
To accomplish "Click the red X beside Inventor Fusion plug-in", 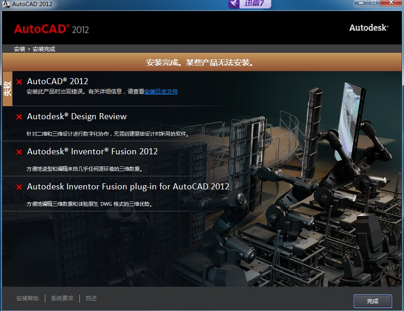I will coord(19,187).
